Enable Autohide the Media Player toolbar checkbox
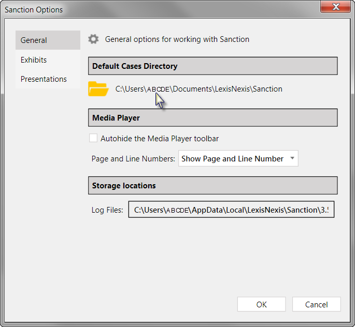The image size is (355, 327). [93, 138]
